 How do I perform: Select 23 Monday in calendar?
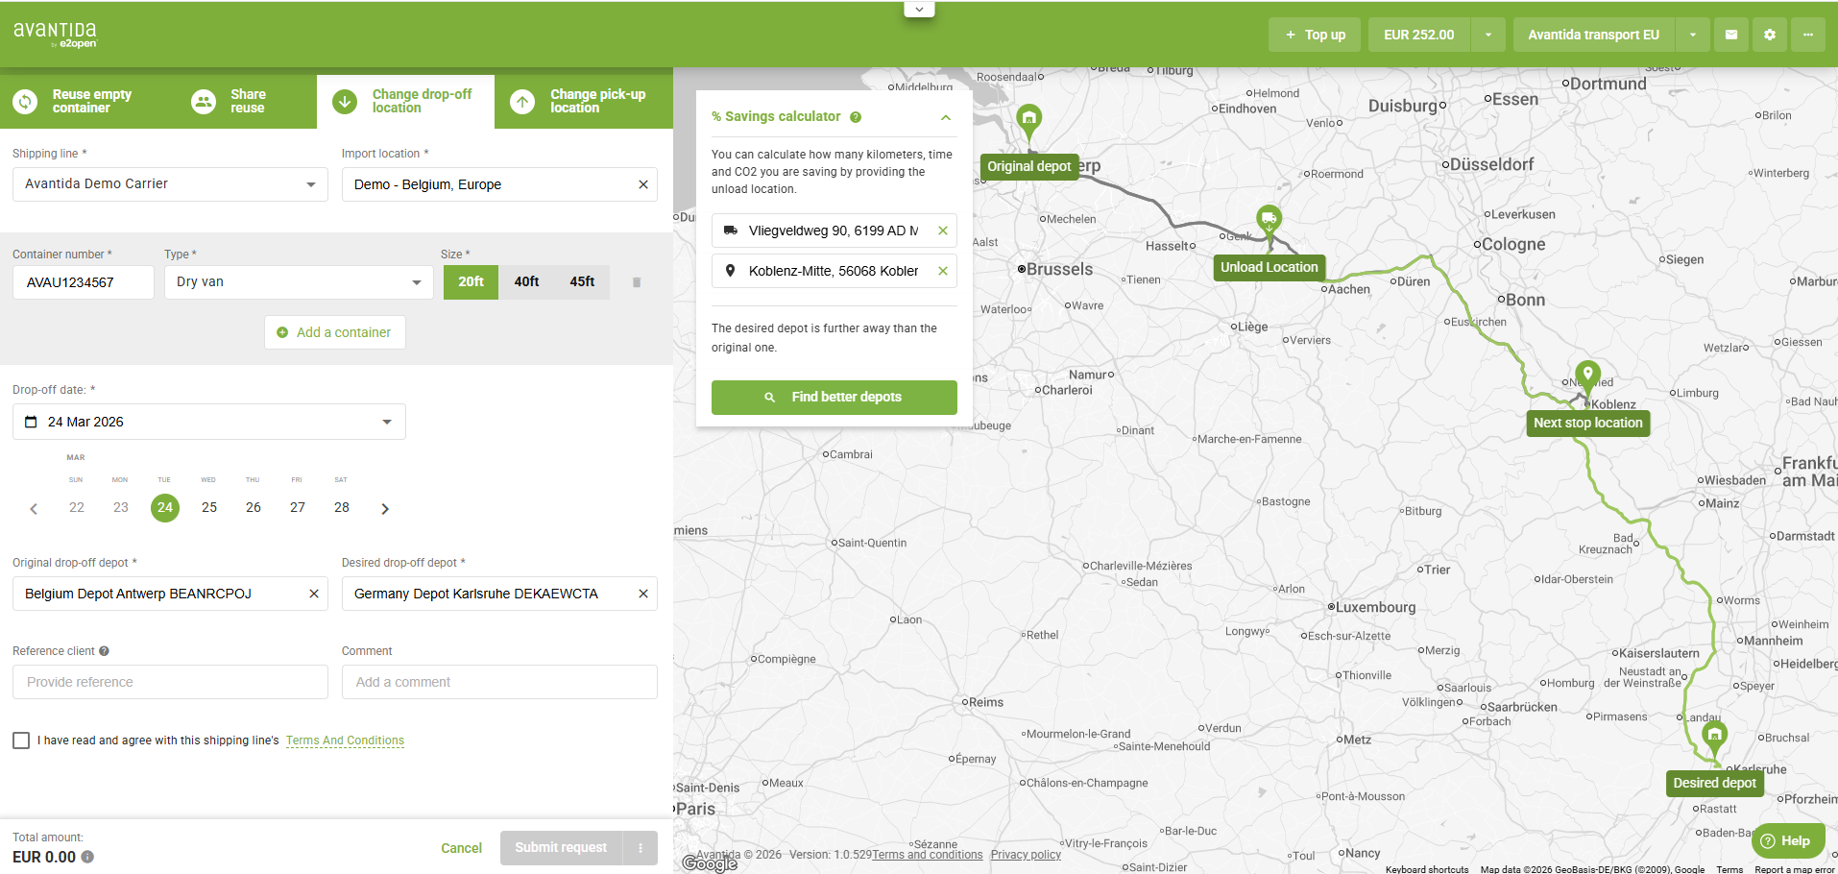121,507
